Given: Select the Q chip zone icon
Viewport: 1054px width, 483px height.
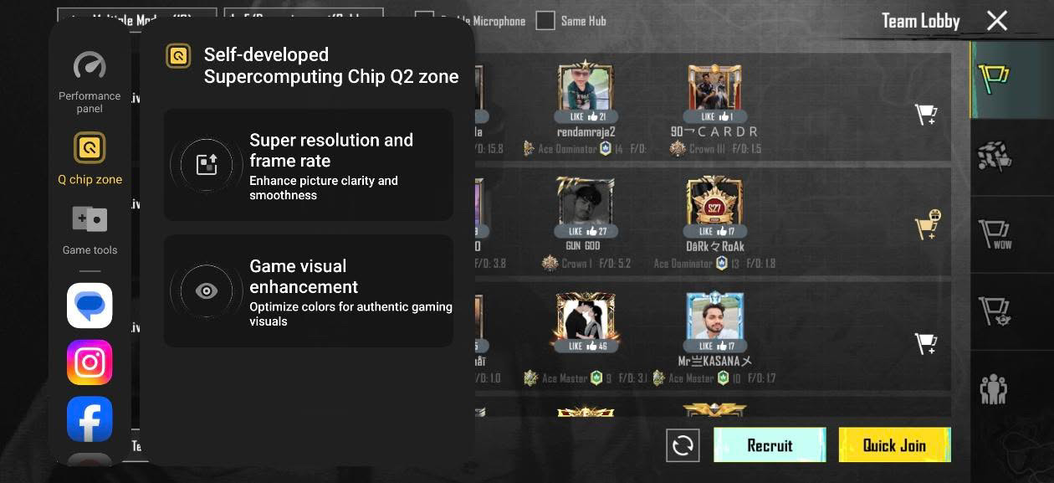Looking at the screenshot, I should [x=90, y=147].
